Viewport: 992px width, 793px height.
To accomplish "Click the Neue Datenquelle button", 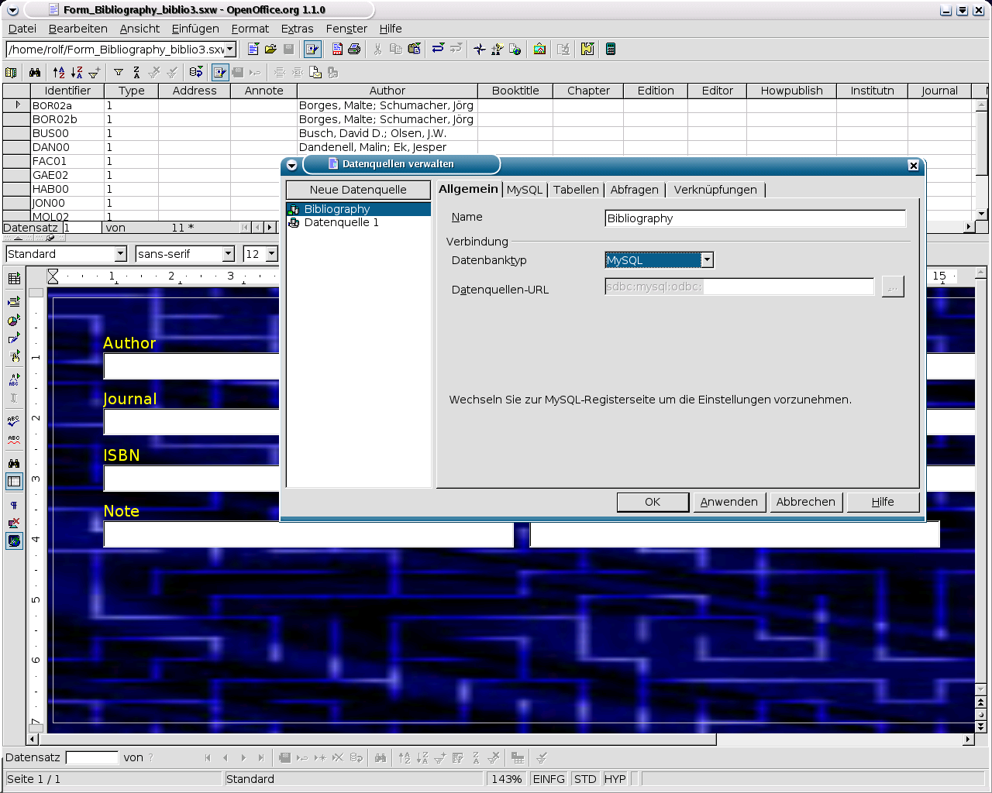I will coord(358,190).
